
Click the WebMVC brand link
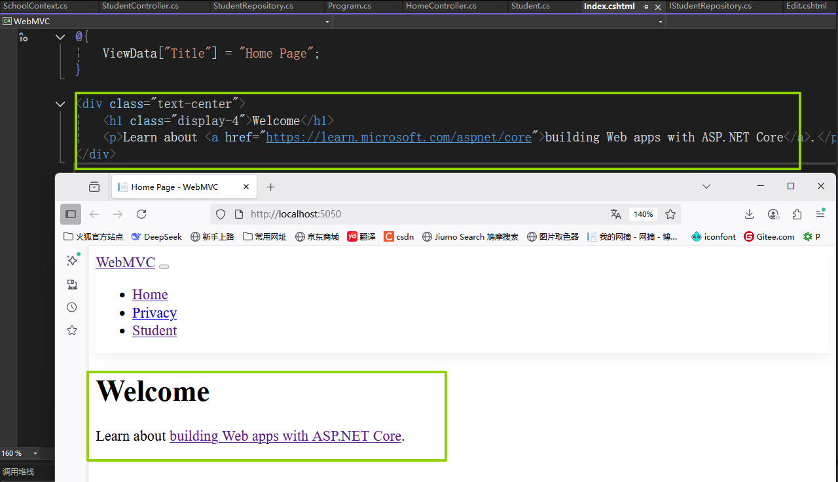[125, 263]
